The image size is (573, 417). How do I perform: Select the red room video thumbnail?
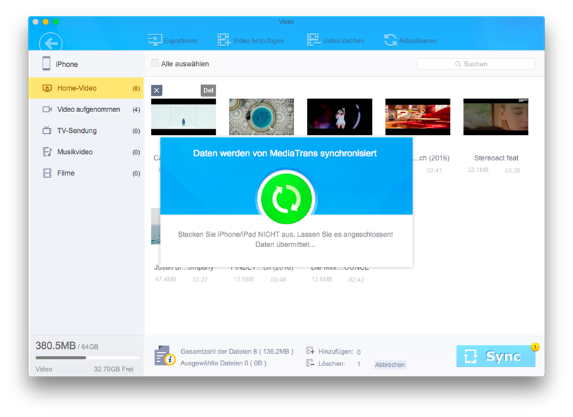[x=417, y=117]
